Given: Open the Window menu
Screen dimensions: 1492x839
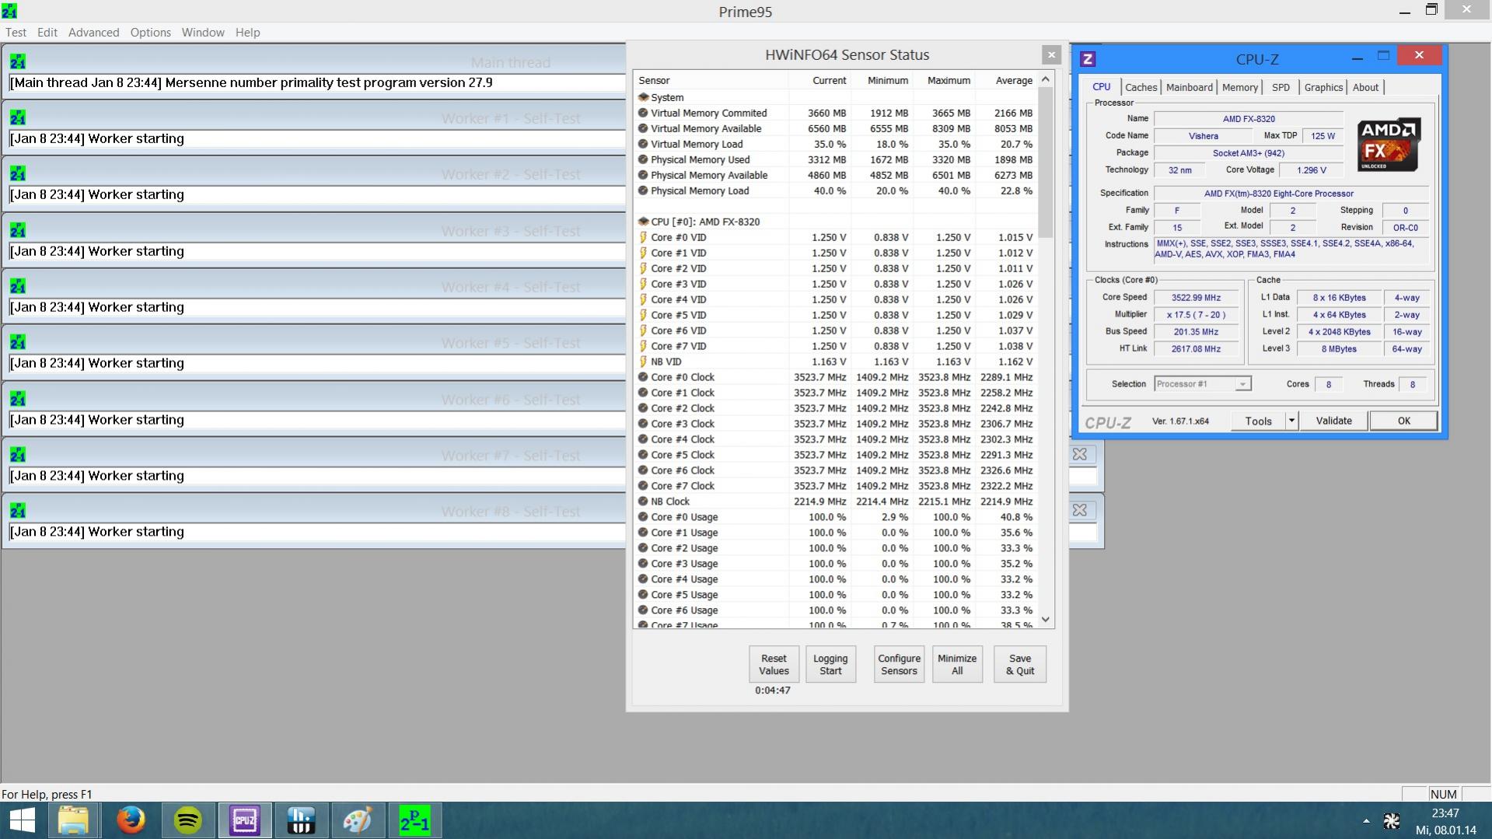Looking at the screenshot, I should [203, 33].
